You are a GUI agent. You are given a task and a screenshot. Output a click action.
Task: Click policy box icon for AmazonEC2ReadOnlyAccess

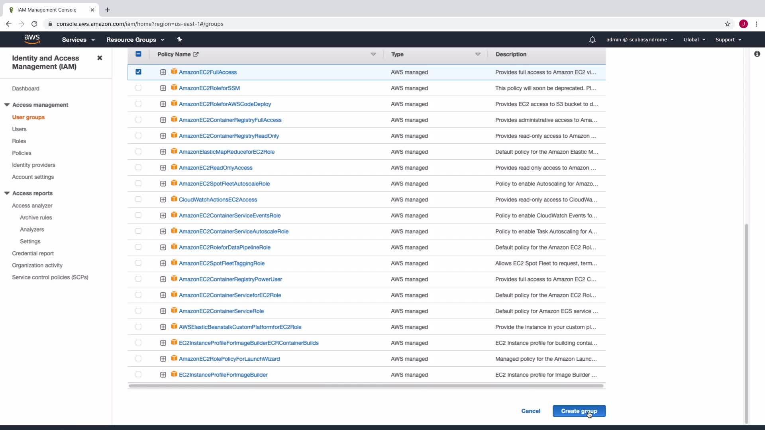pyautogui.click(x=174, y=167)
